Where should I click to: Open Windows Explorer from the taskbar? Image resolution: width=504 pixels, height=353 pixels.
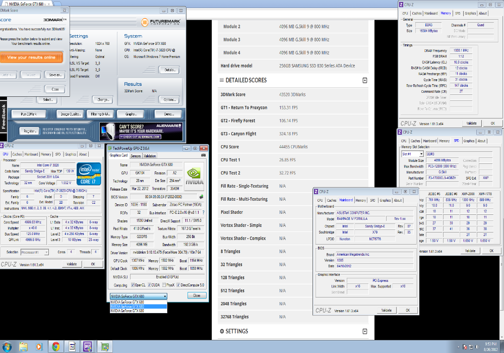[x=23, y=346]
